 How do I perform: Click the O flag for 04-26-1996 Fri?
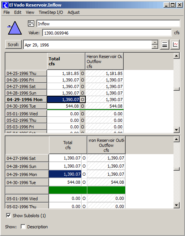(82, 80)
